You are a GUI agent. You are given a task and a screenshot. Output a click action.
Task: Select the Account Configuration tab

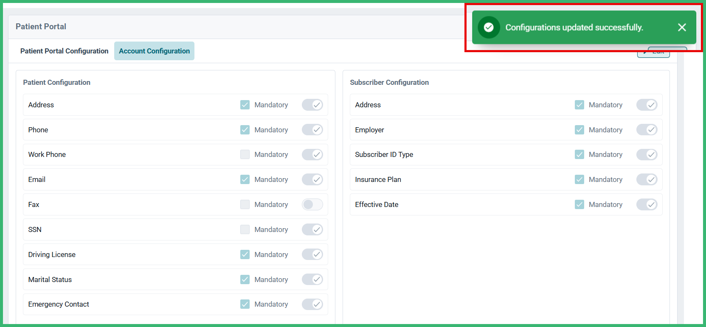click(154, 51)
